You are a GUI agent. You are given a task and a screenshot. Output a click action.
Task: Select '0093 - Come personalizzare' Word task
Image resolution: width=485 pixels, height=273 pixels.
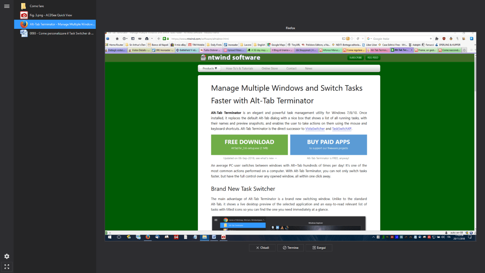click(61, 33)
